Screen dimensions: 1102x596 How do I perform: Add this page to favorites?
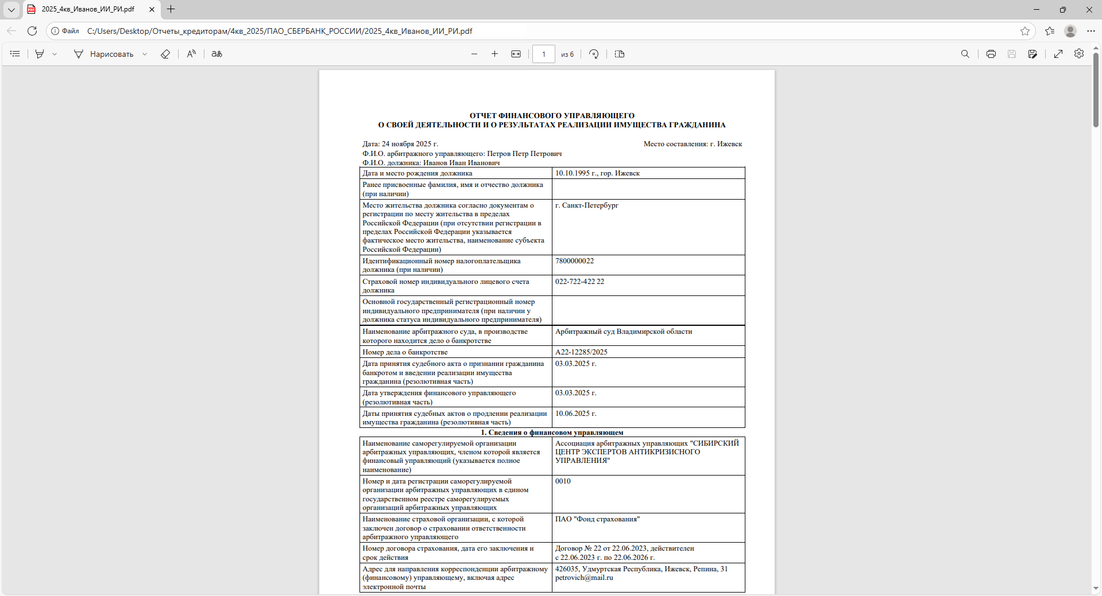click(x=1024, y=31)
